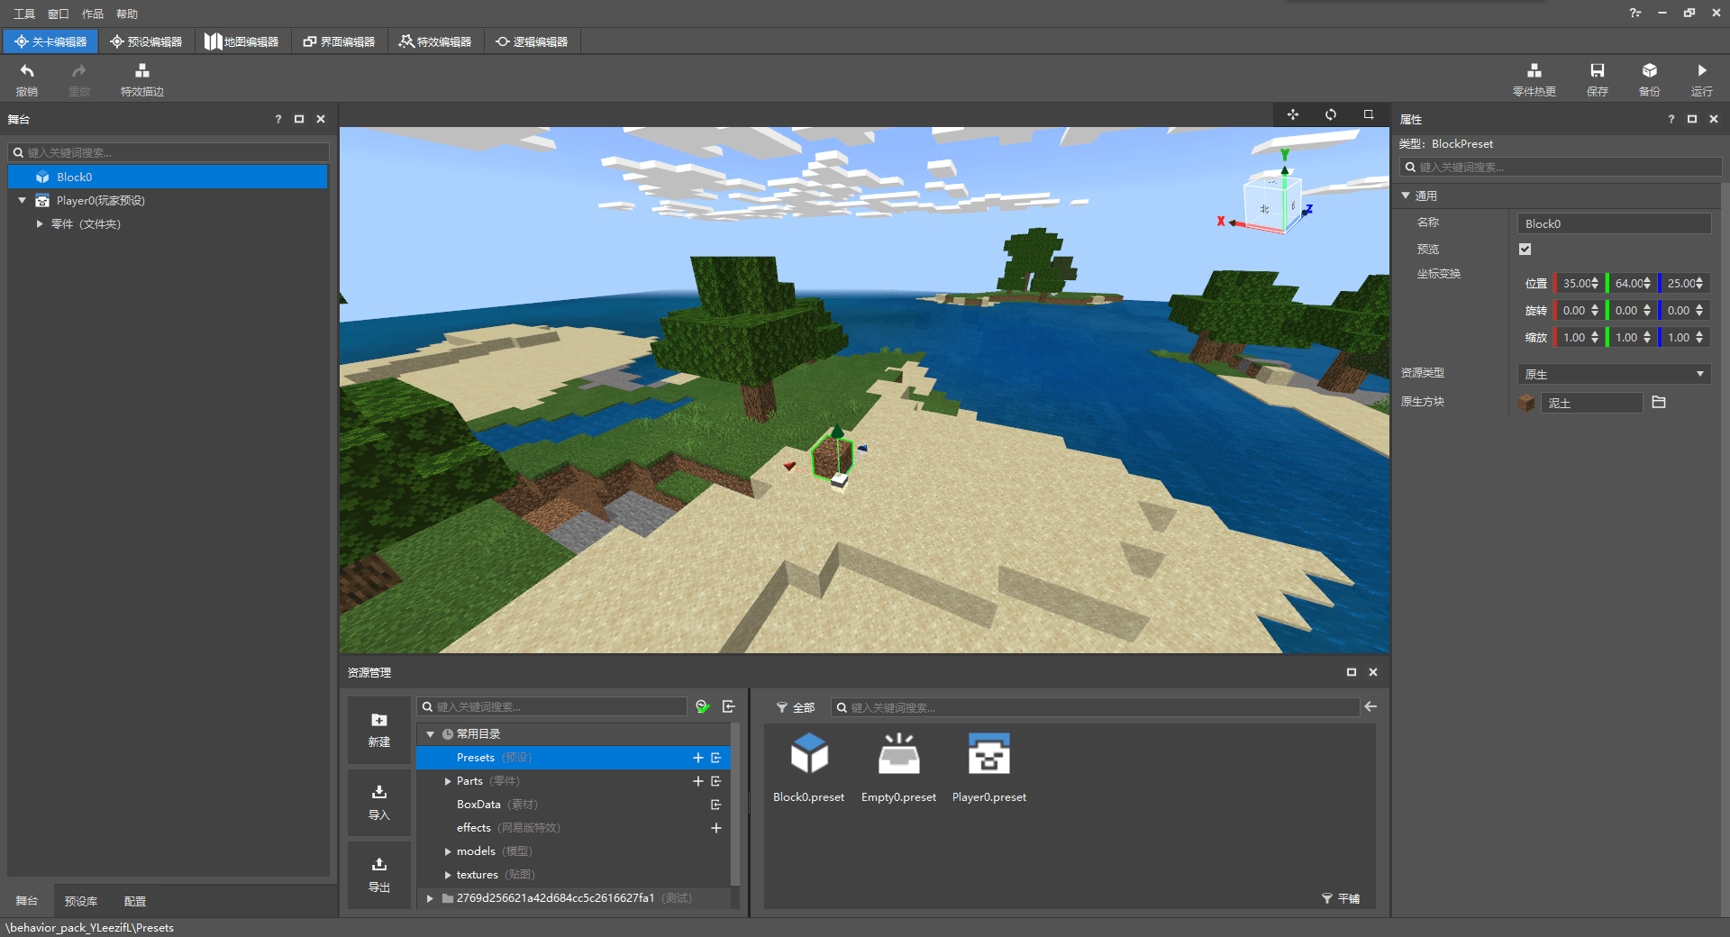
Task: Switch to the 预设库 bottom tab
Action: [80, 901]
